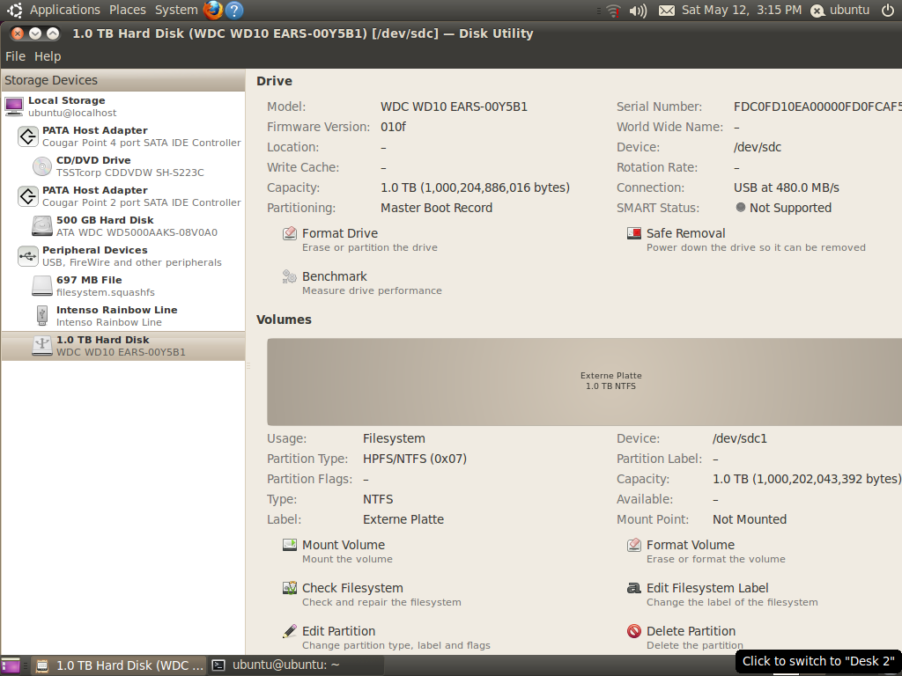Click the Intenso Rainbow Line USB stick icon

click(42, 316)
